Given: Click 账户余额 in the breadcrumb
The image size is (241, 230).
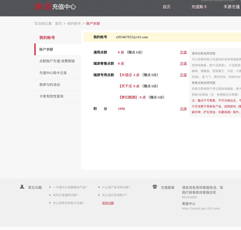Looking at the screenshot, I should tap(93, 23).
